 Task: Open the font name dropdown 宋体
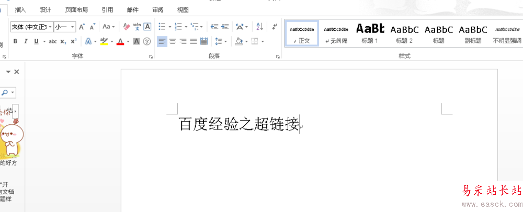coord(50,27)
